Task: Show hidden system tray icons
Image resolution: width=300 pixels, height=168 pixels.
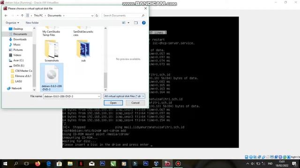Action: coord(247,164)
